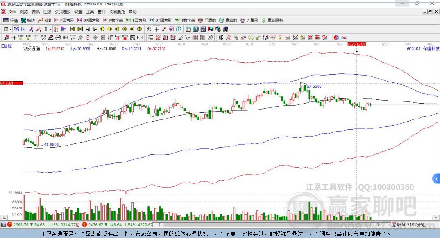Image resolution: width=440 pixels, height=238 pixels.
Task: Click the flag-shaped toolbar icon
Action: (x=64, y=29)
